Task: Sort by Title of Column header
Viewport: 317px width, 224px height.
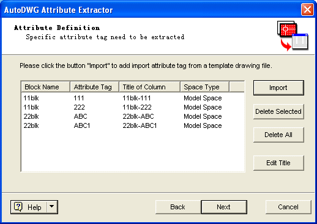Action: pyautogui.click(x=150, y=87)
